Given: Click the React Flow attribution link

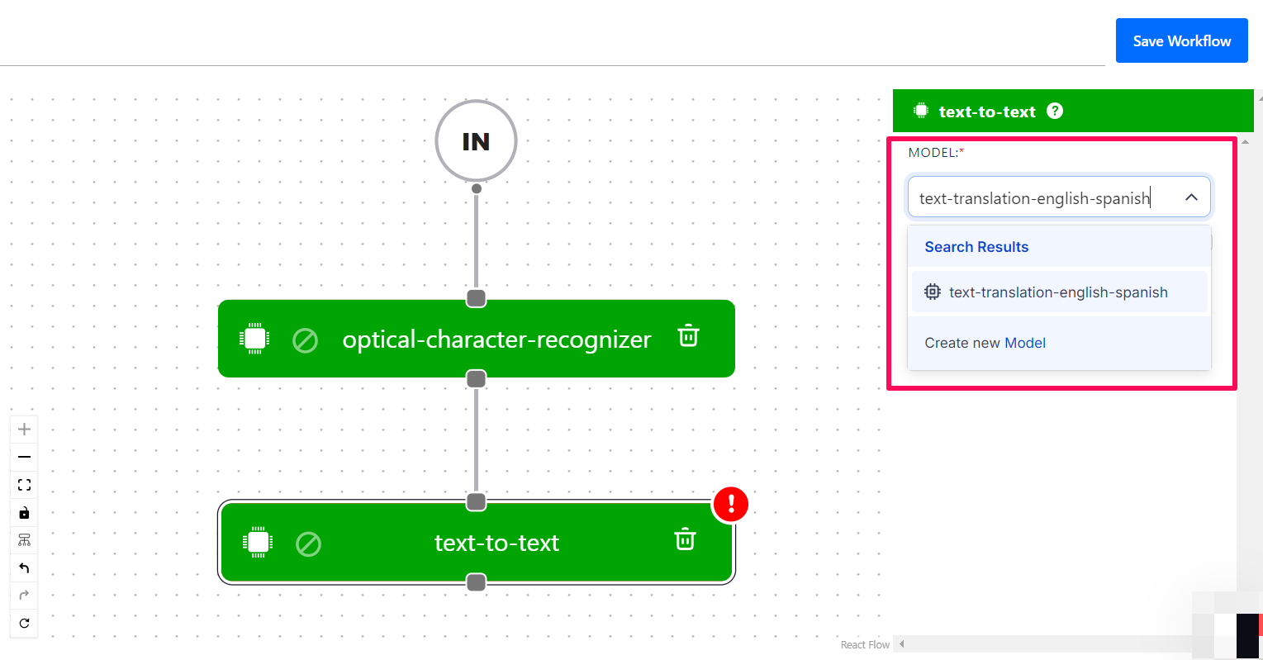Looking at the screenshot, I should point(865,645).
